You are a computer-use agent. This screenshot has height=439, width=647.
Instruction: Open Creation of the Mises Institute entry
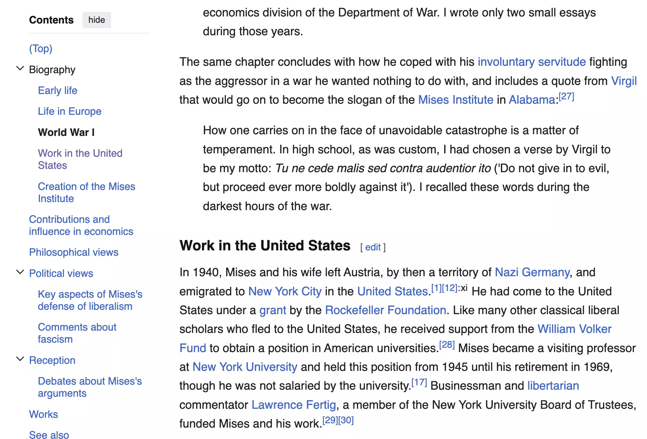[x=86, y=193]
